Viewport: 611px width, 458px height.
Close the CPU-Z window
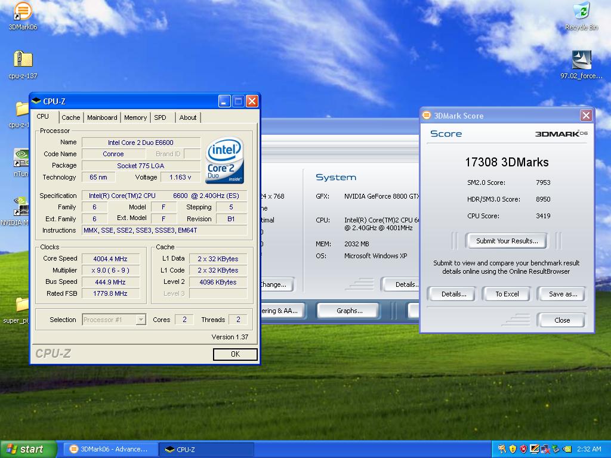(x=252, y=101)
